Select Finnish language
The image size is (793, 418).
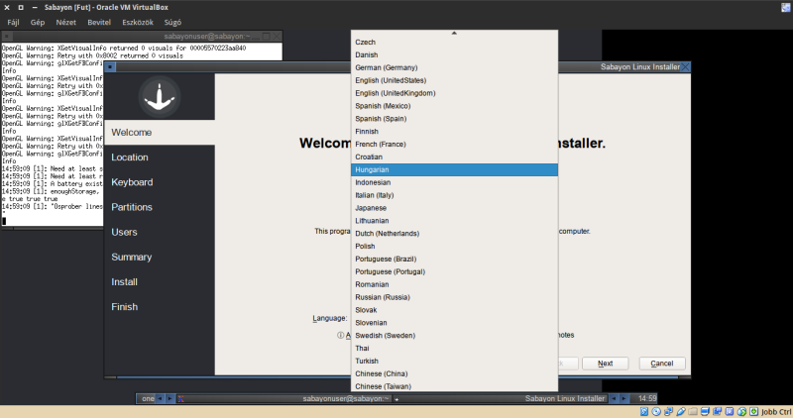[454, 132]
